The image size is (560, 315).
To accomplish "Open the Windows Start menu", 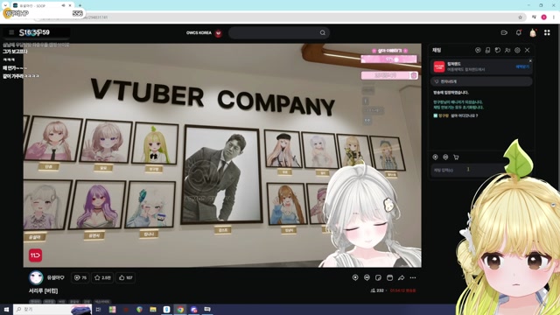I will (x=6, y=309).
